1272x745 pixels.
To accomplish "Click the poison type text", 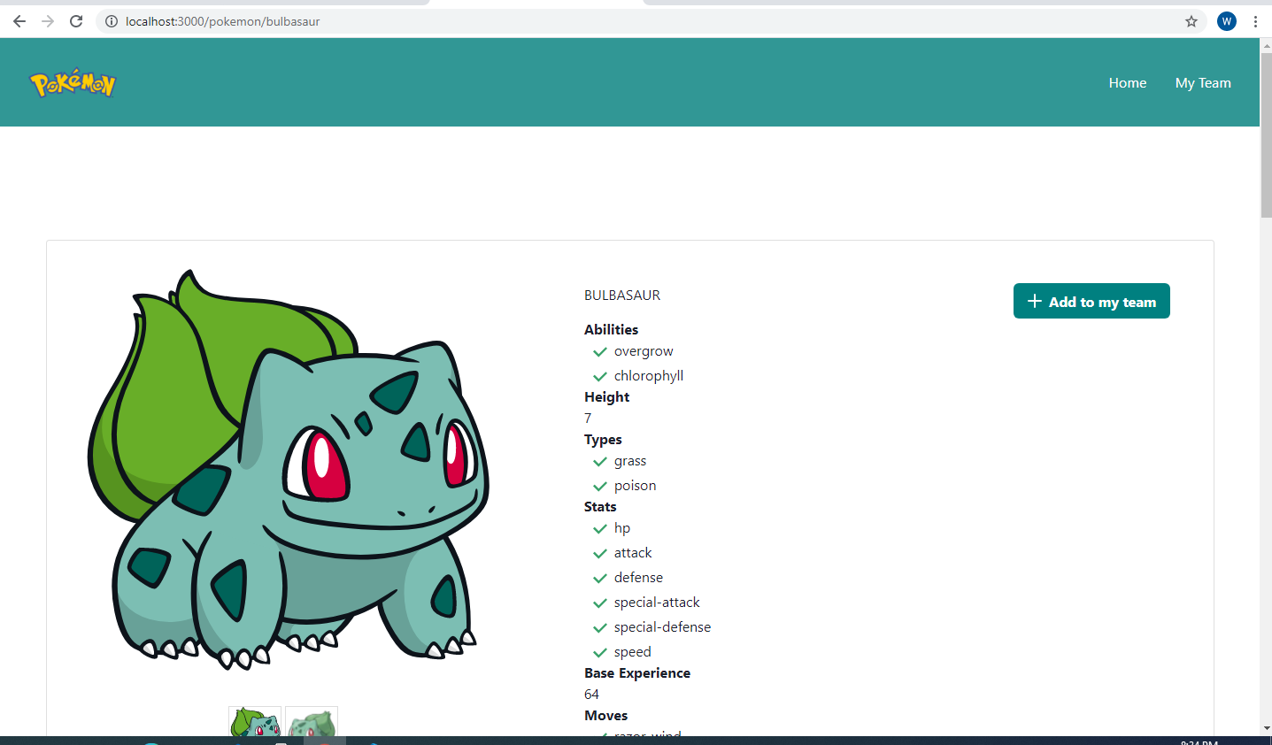I will tap(636, 486).
